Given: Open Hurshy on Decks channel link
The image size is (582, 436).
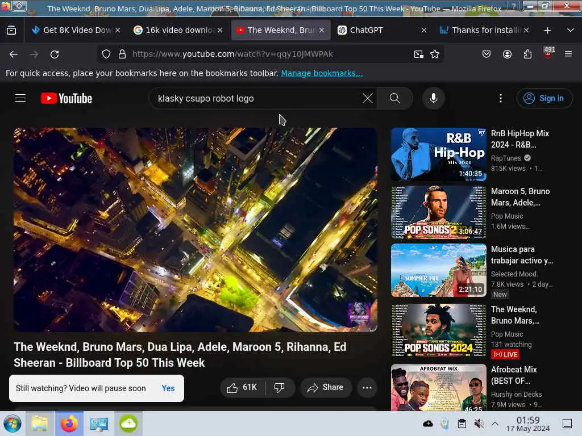Looking at the screenshot, I should point(516,395).
